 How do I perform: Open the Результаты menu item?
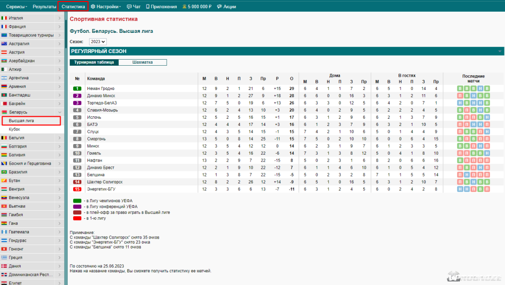pyautogui.click(x=44, y=7)
